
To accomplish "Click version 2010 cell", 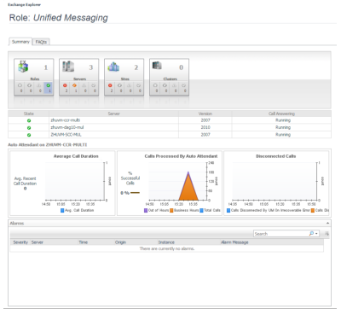I will pos(205,127).
